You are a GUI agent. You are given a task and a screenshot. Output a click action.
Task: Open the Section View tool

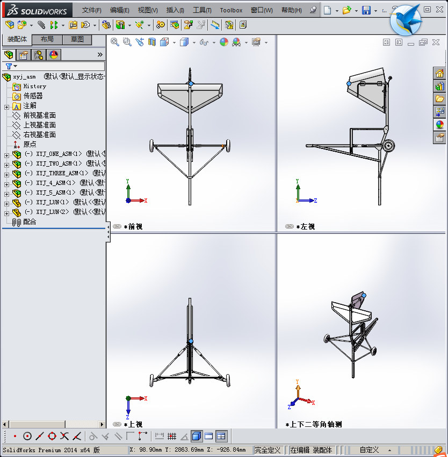152,42
